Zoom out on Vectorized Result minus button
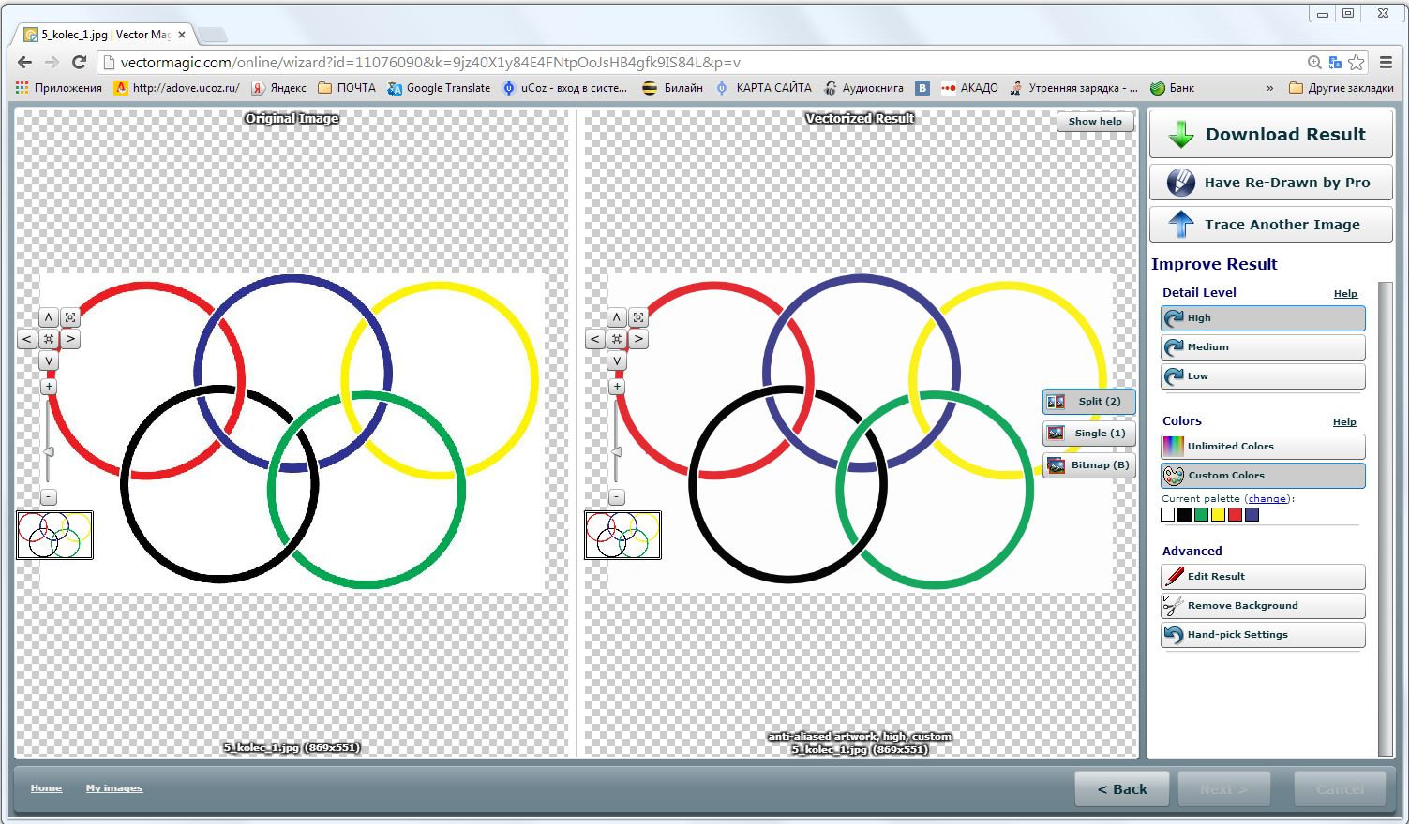Viewport: 1409px width, 824px height. (x=617, y=497)
